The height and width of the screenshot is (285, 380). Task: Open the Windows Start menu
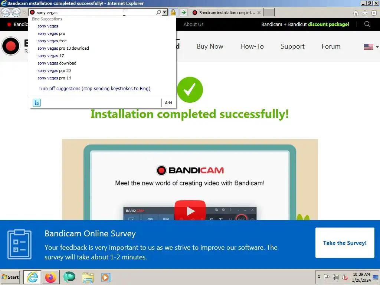(10, 277)
